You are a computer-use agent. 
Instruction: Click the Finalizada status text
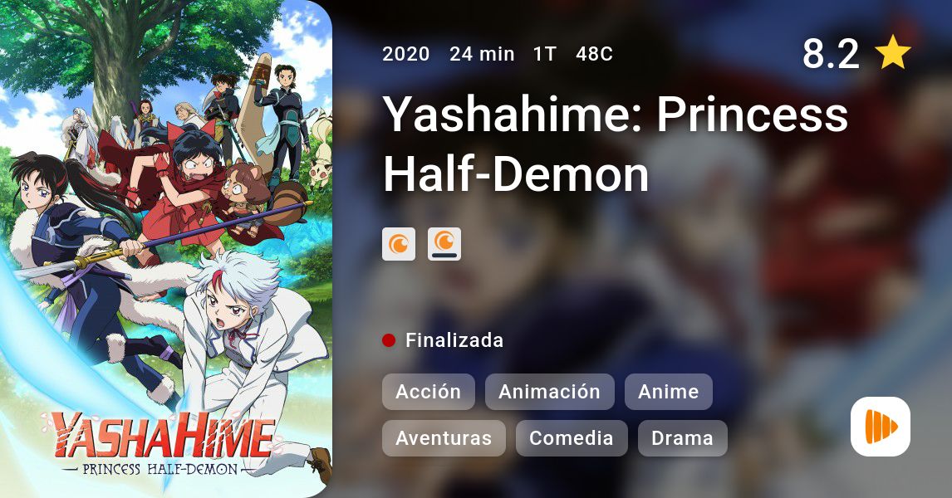(x=454, y=340)
